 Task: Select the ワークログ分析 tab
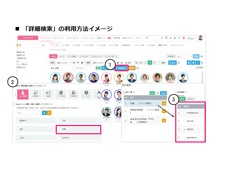pos(88,45)
